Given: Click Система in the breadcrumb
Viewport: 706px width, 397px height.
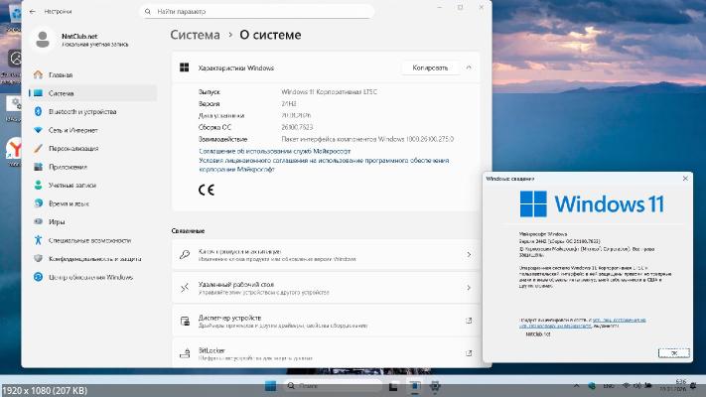Looking at the screenshot, I should 196,34.
